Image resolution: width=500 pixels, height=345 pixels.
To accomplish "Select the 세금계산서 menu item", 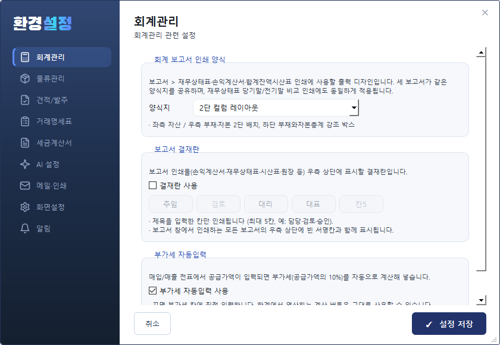I will 62,143.
